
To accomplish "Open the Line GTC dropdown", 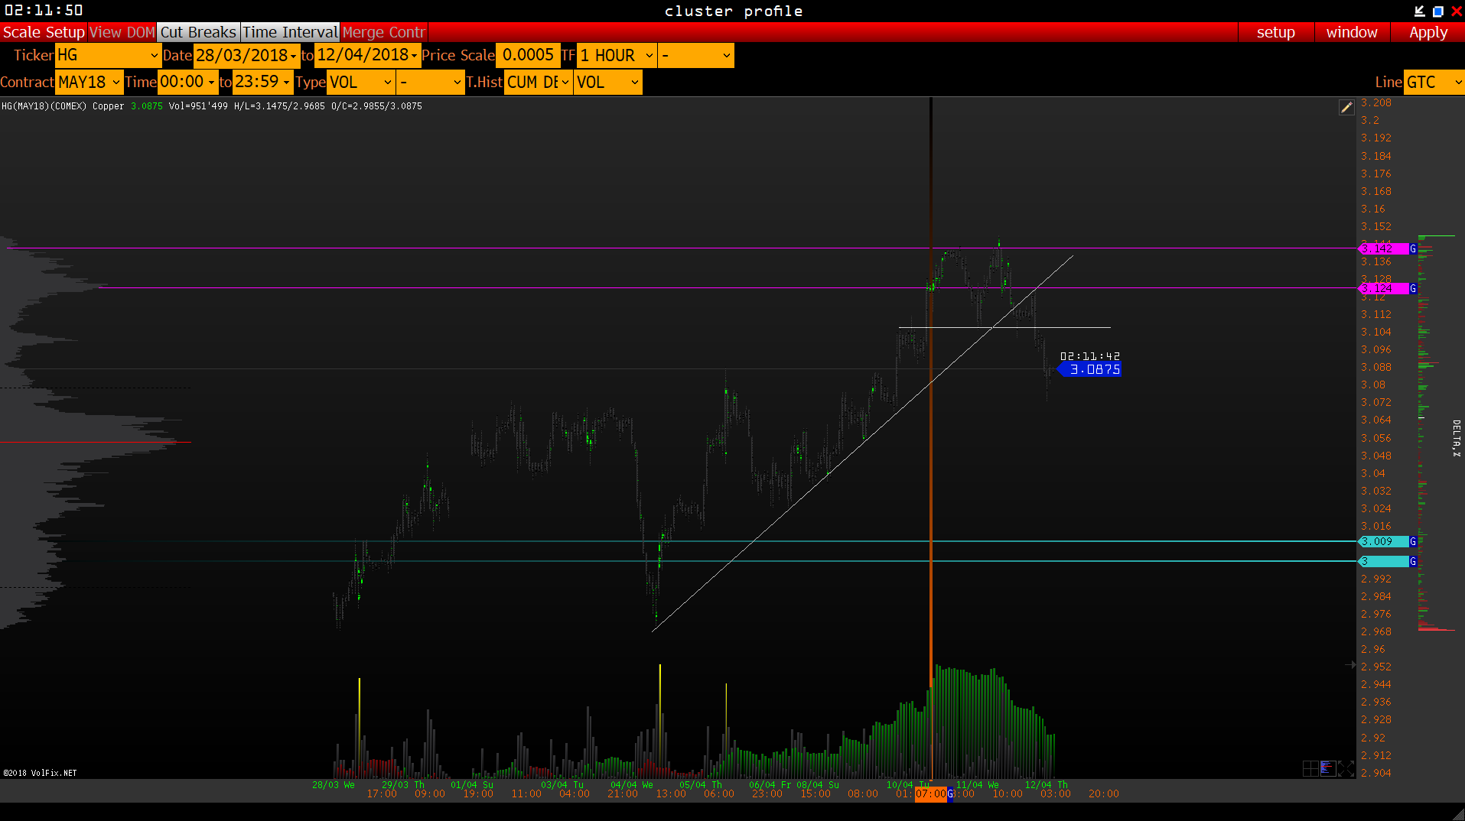I will [x=1433, y=82].
